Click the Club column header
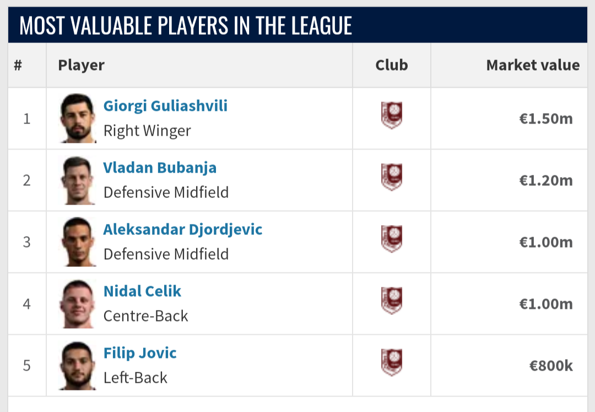Screen dimensions: 595x412 coord(392,65)
